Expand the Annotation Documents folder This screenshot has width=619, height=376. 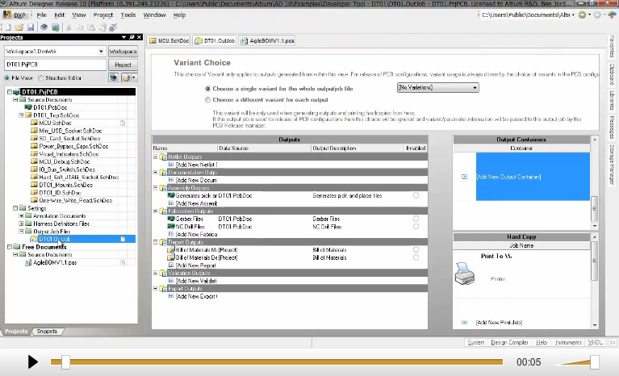pos(21,215)
